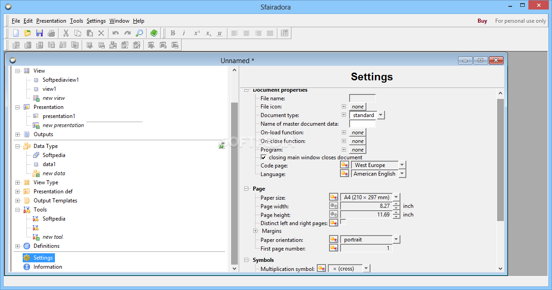The image size is (552, 290).
Task: Toggle Italic formatting
Action: click(184, 33)
